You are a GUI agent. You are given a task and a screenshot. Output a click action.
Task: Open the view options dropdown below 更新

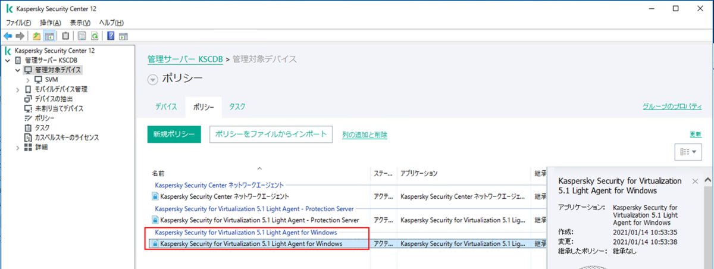(688, 152)
